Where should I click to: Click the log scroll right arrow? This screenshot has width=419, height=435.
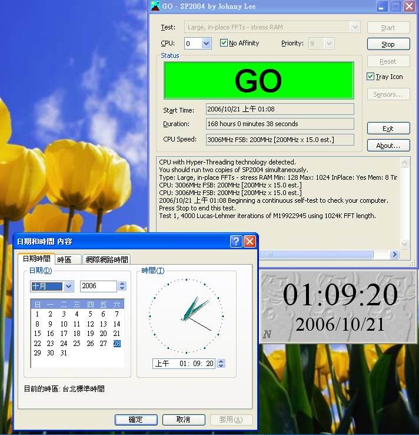pyautogui.click(x=394, y=254)
